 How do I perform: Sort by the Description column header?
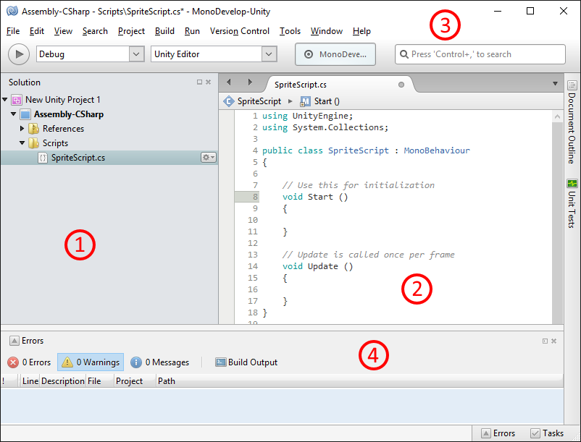[x=62, y=381]
